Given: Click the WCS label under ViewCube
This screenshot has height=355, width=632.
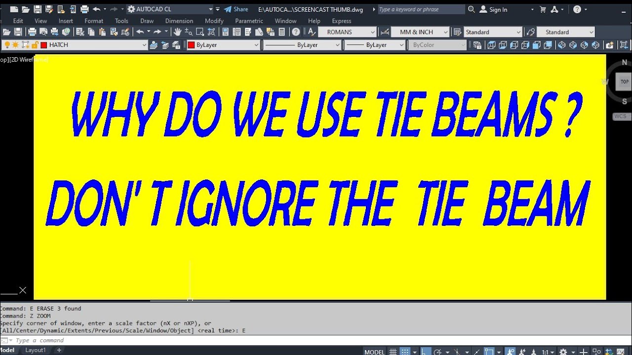Looking at the screenshot, I should coord(620,116).
